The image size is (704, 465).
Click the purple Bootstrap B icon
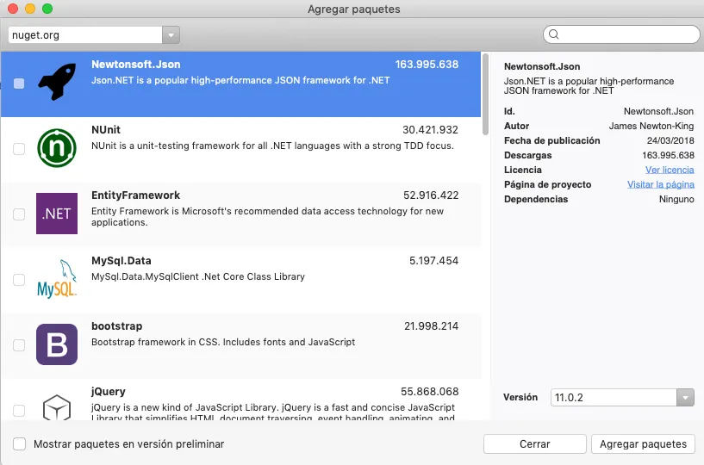[57, 344]
